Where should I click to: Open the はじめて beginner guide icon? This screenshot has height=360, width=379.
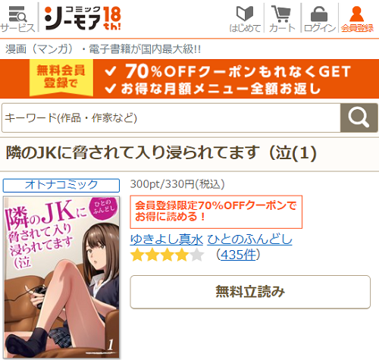[245, 19]
